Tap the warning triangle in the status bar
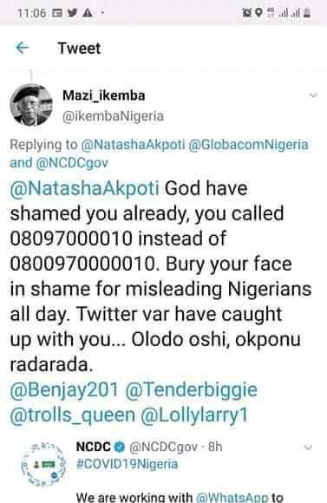The image size is (327, 503). coord(88,13)
